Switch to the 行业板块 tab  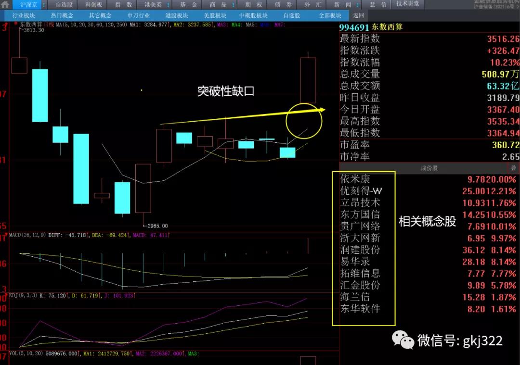25,15
